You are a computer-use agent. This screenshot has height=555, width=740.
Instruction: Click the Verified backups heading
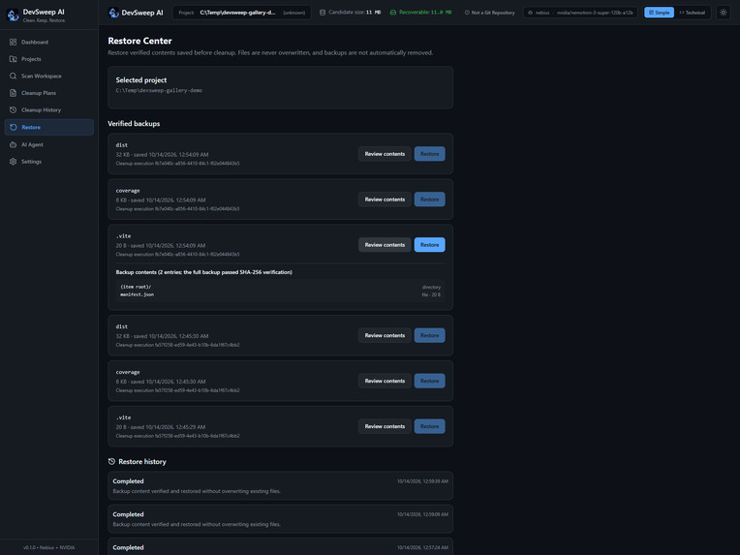tap(134, 124)
